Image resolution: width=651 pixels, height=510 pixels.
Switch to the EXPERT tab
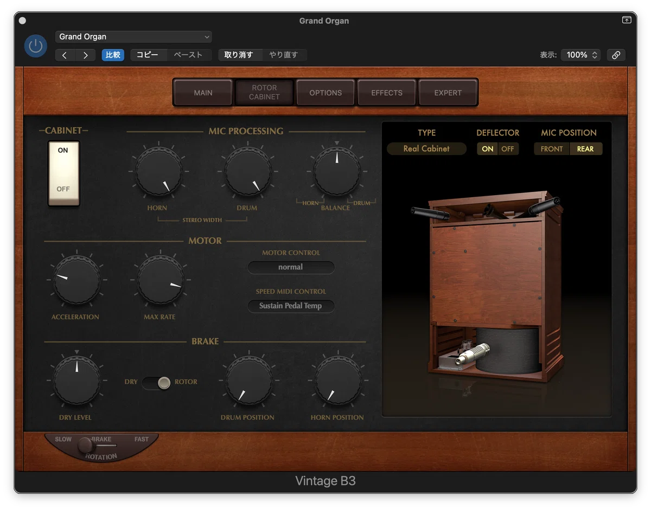tap(448, 93)
